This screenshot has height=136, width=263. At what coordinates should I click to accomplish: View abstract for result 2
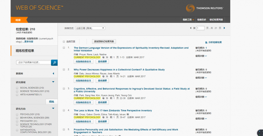click(x=102, y=81)
